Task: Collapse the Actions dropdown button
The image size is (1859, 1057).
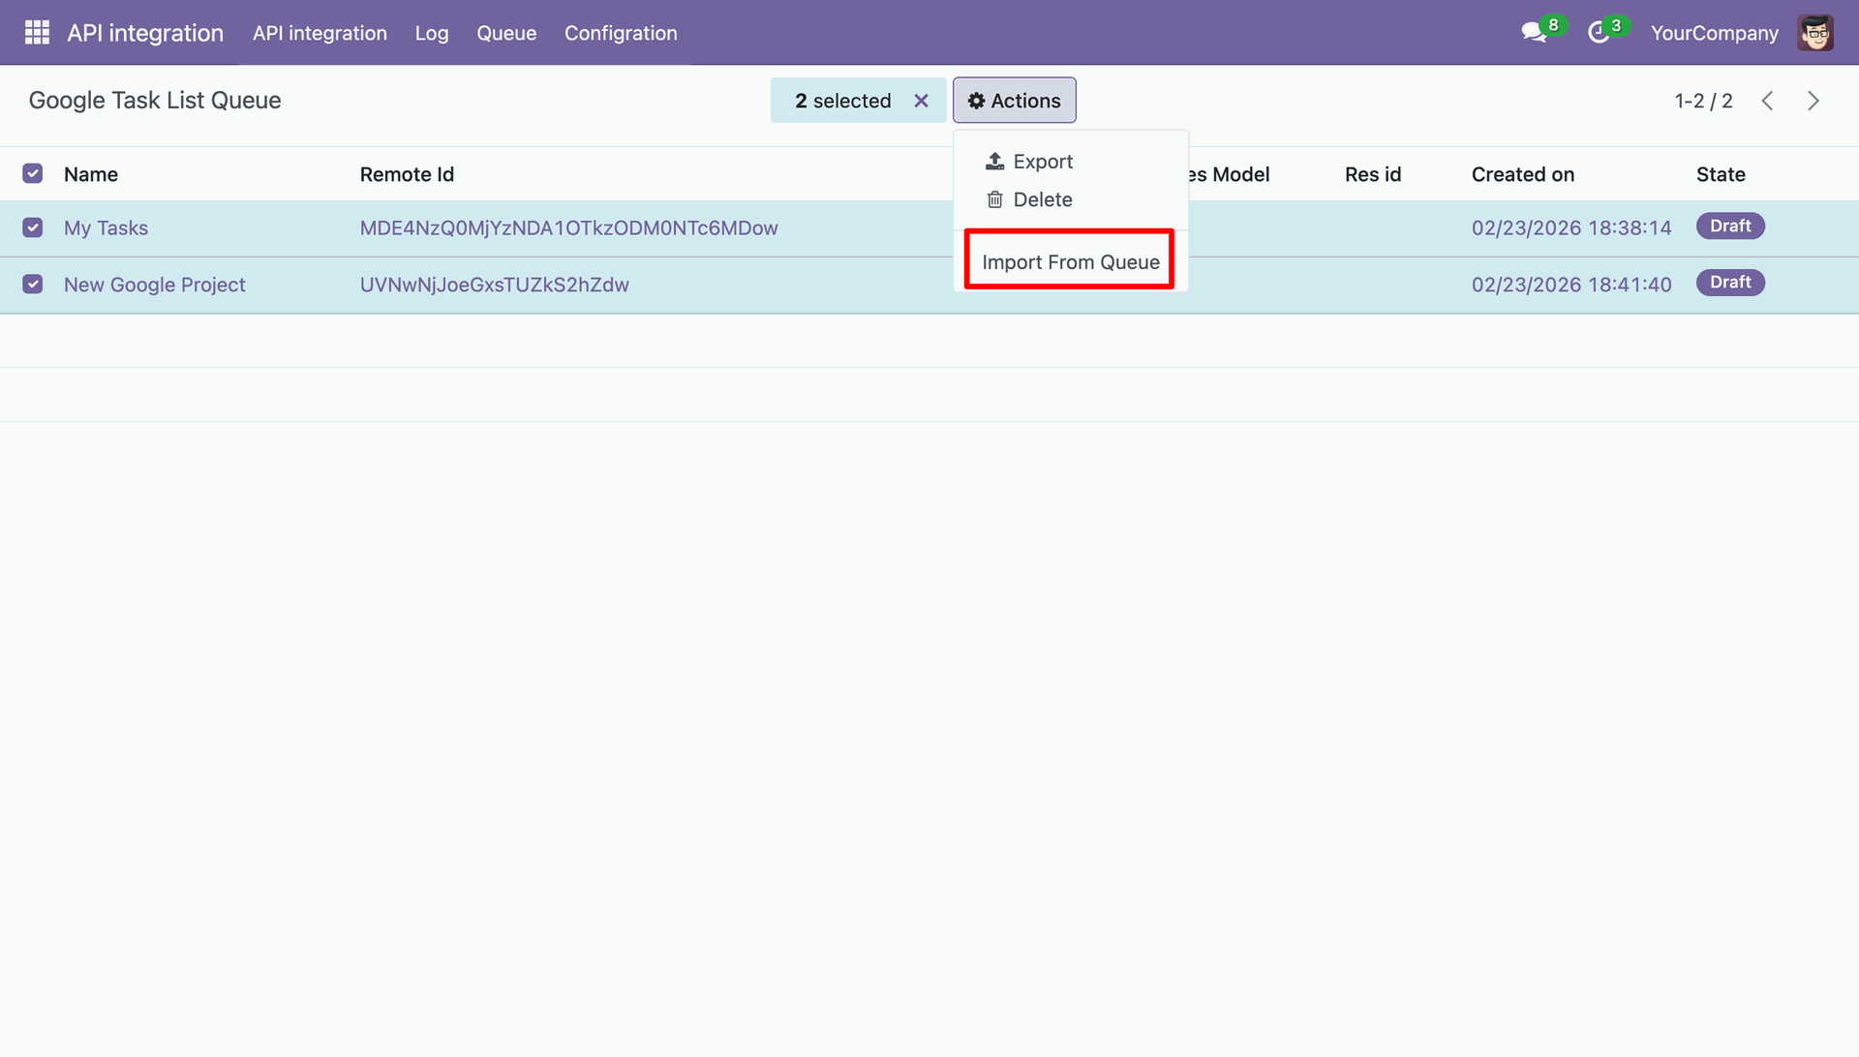Action: point(1014,101)
